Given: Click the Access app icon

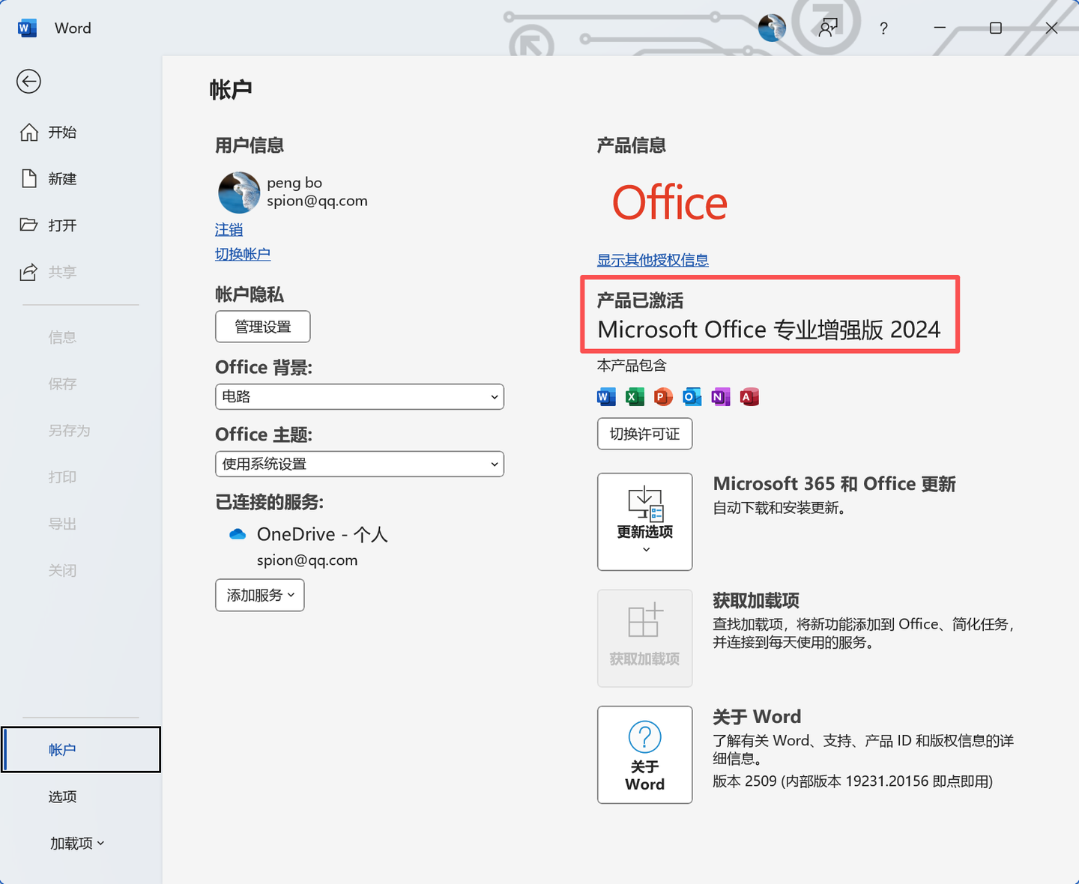Looking at the screenshot, I should tap(749, 396).
